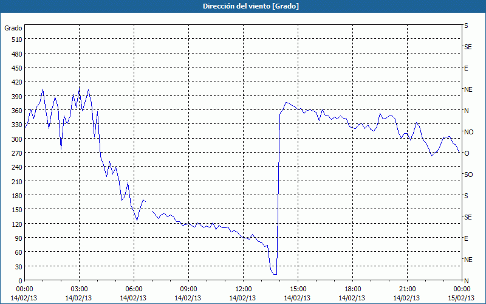Click the 270 degree axis label

pyautogui.click(x=17, y=153)
